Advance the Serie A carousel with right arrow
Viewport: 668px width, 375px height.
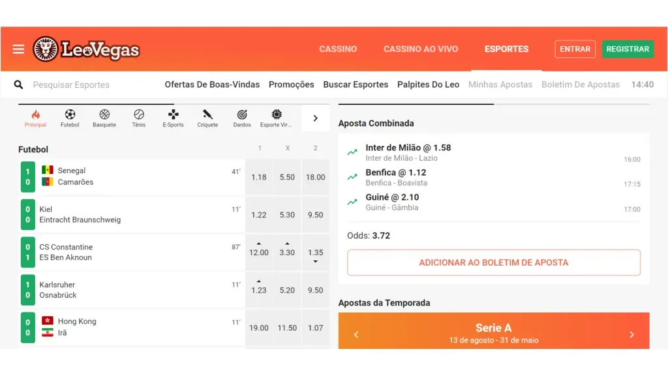point(631,334)
